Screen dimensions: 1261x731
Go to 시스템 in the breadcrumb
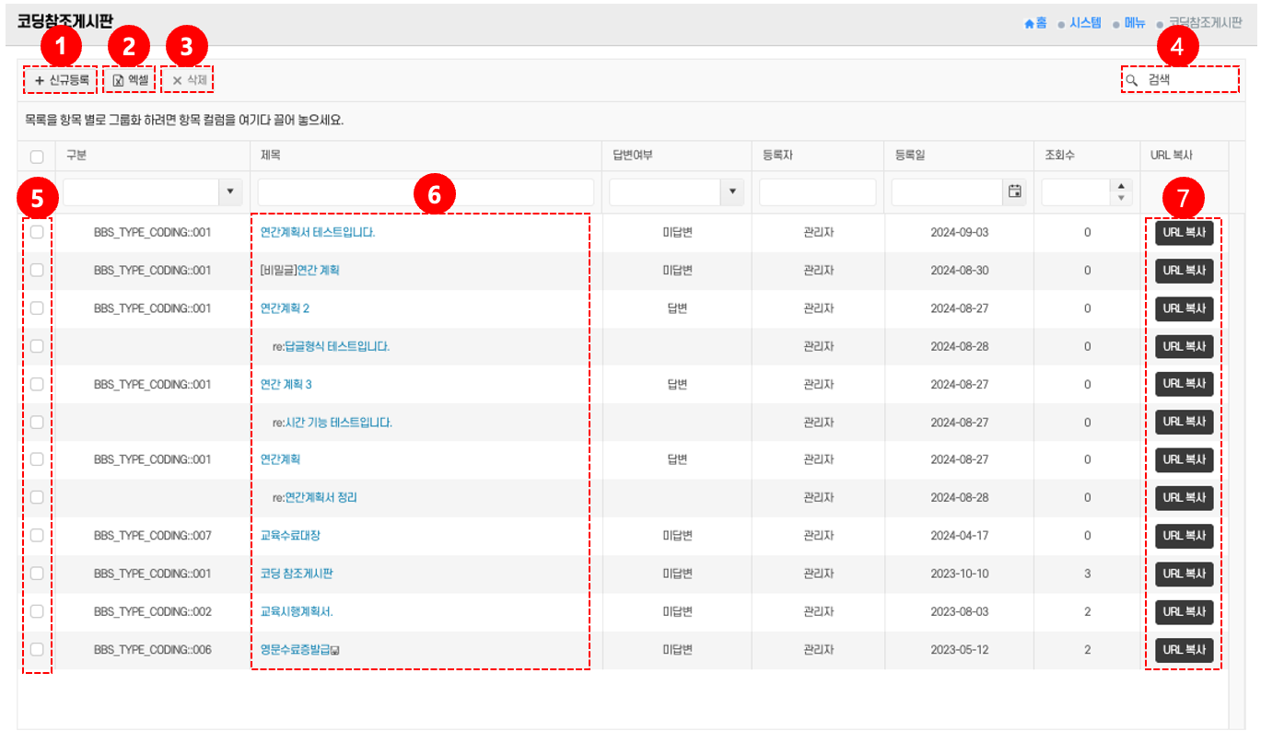pos(1084,24)
